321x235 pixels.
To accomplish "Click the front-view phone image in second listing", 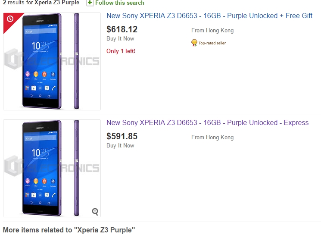I will click(42, 168).
